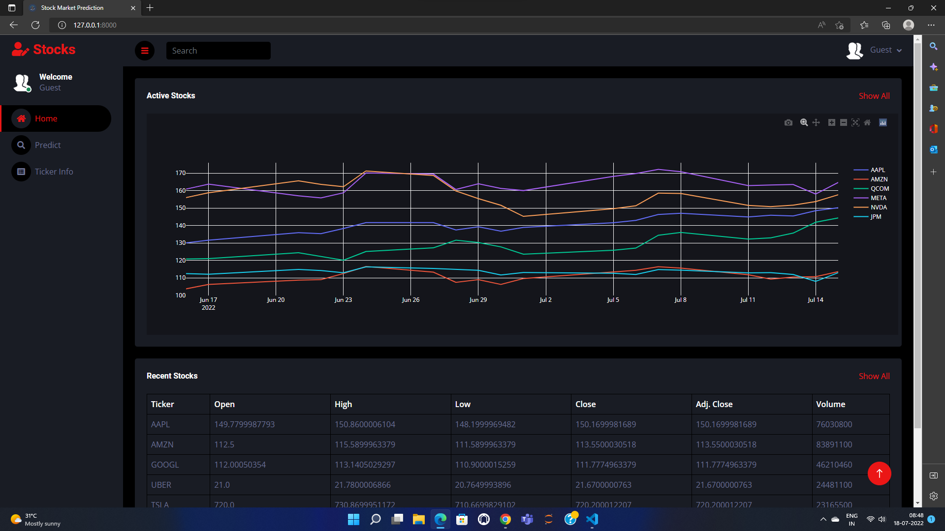Zoom out on the Active Stocks chart
Screen dimensions: 945x531
(x=843, y=122)
